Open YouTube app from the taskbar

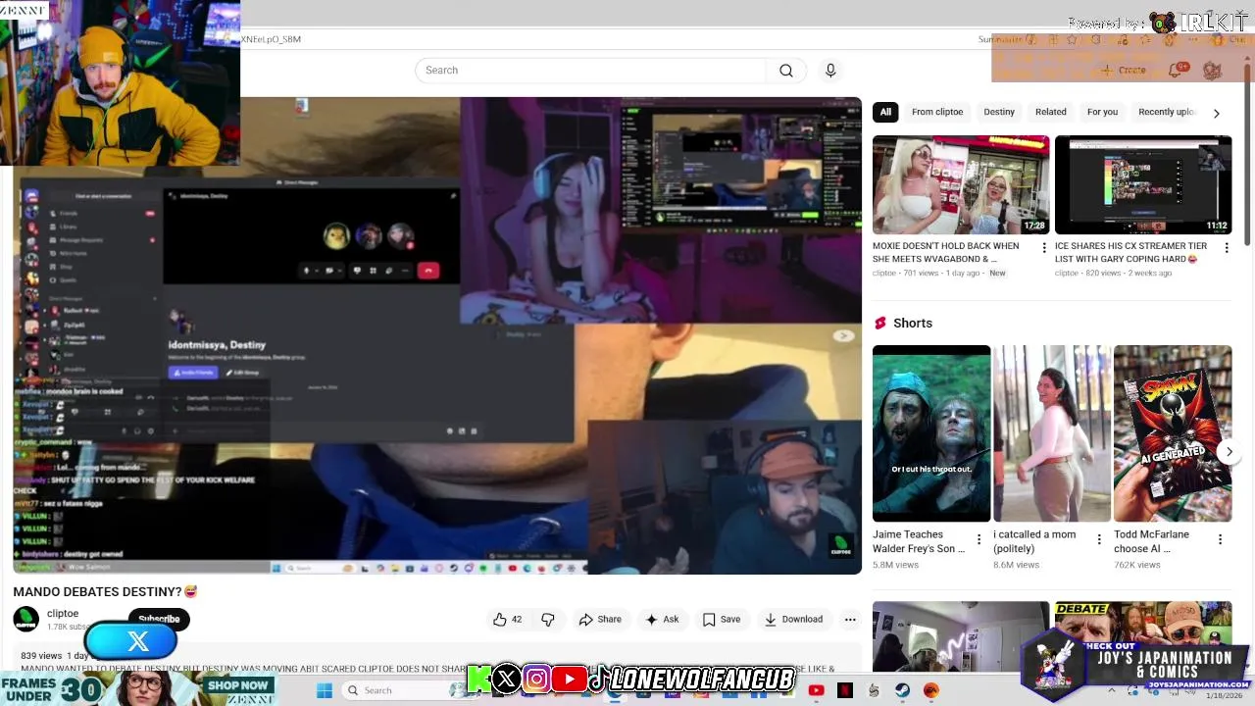pyautogui.click(x=816, y=690)
